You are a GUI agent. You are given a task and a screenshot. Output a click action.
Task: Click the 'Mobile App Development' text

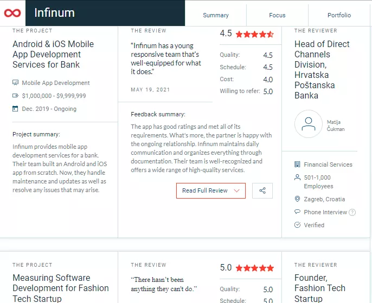point(56,83)
